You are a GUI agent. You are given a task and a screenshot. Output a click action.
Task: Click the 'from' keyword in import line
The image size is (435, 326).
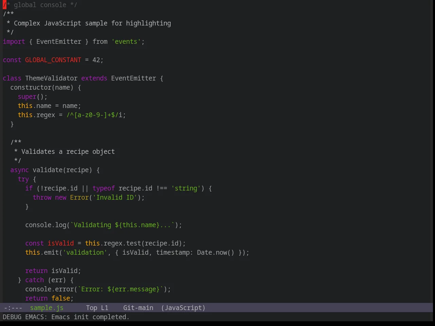(100, 41)
